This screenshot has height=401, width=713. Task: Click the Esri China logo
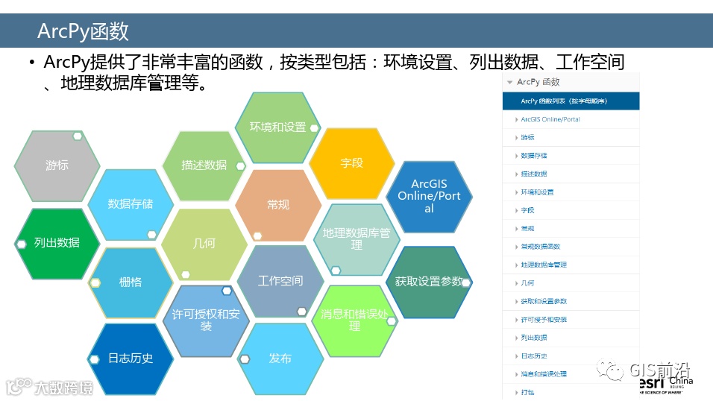coord(666,385)
